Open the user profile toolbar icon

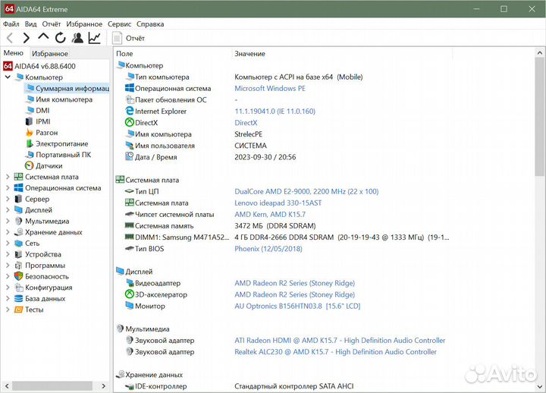click(x=77, y=38)
